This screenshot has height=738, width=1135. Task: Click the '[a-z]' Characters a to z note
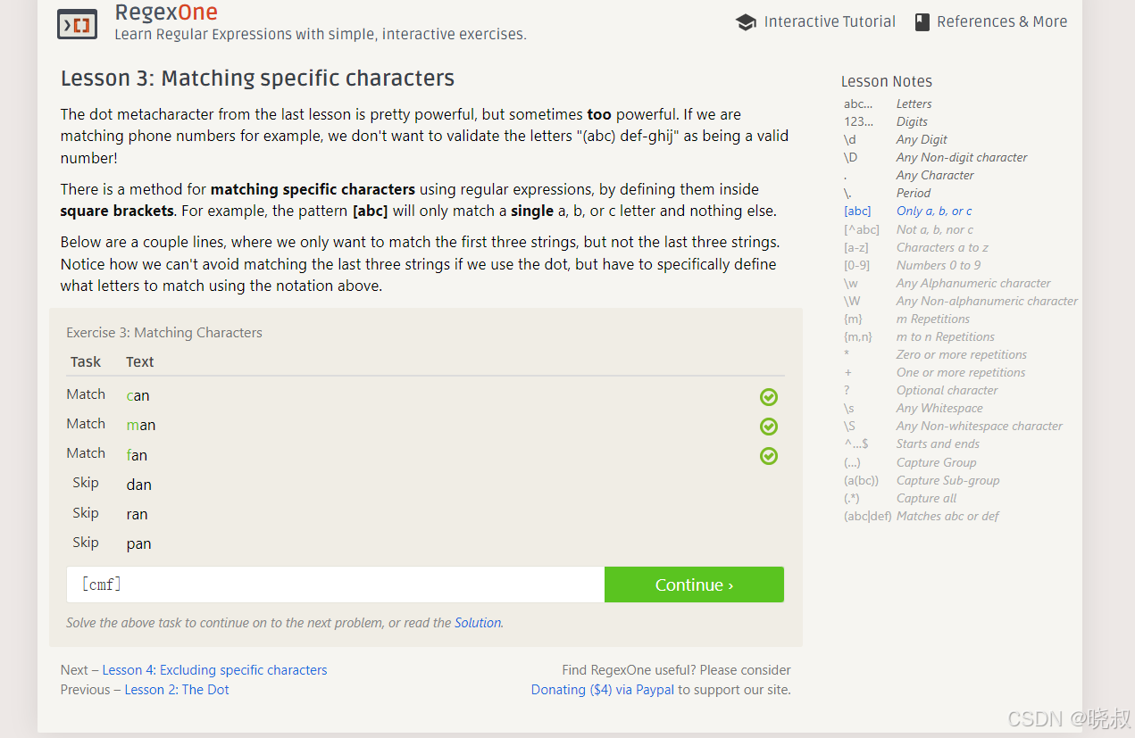point(916,247)
